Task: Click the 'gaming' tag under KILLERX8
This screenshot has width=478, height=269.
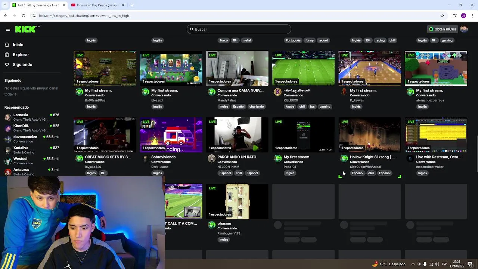Action: click(x=325, y=106)
